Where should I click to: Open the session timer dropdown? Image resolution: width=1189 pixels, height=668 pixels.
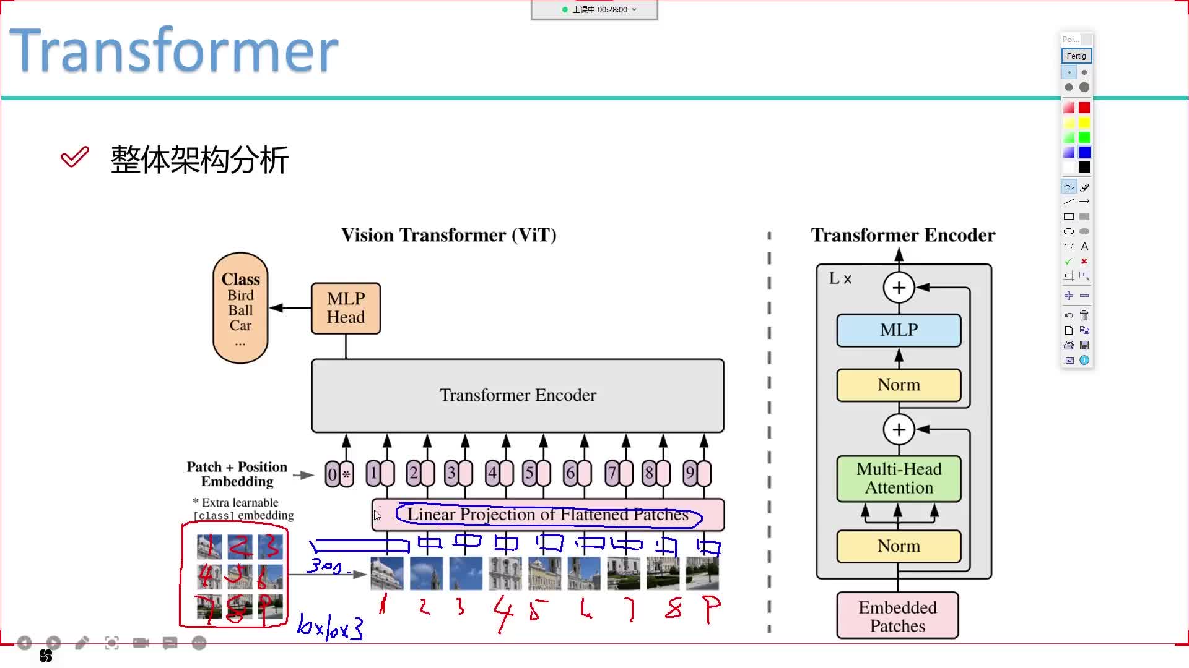pyautogui.click(x=635, y=9)
